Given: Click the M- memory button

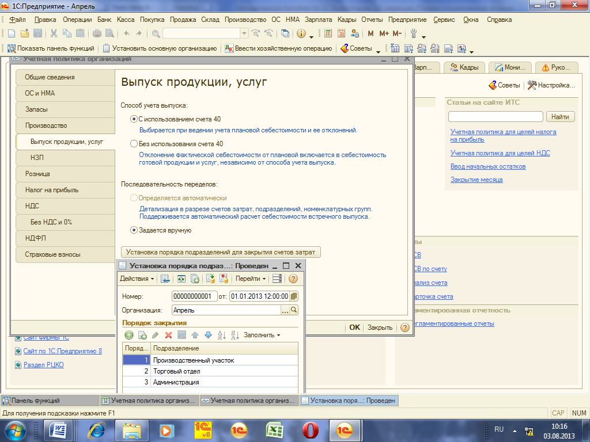Looking at the screenshot, I should [x=398, y=33].
